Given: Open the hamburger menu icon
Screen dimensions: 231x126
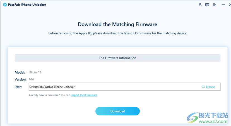Looking at the screenshot, I should tap(214, 5).
